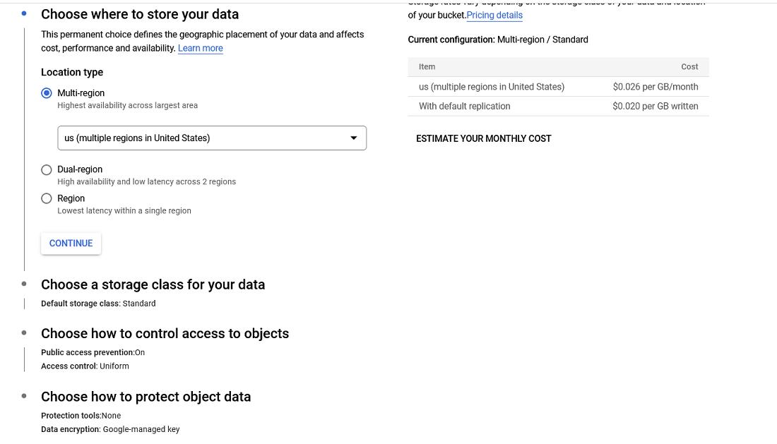Open the Pricing details link
The image size is (777, 444).
coord(494,16)
